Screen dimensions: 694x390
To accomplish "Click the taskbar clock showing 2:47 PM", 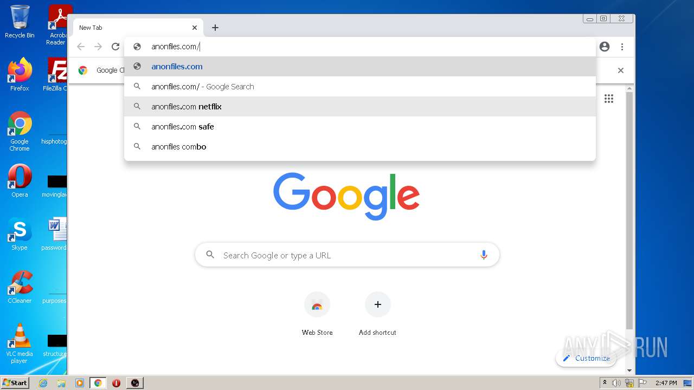I will 666,383.
